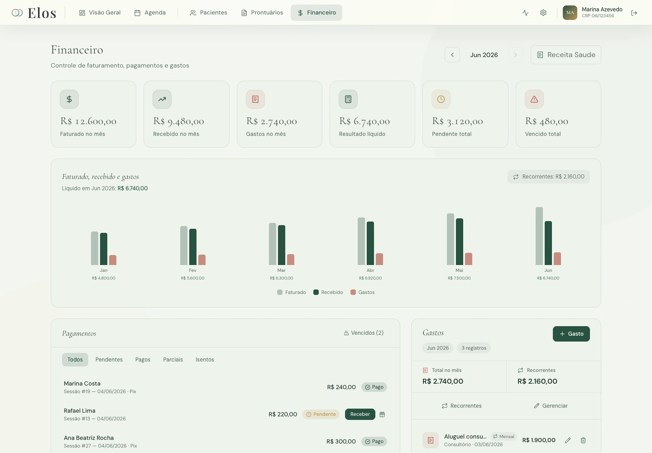Switch to the Pagos payments tab
The width and height of the screenshot is (652, 453).
click(143, 360)
